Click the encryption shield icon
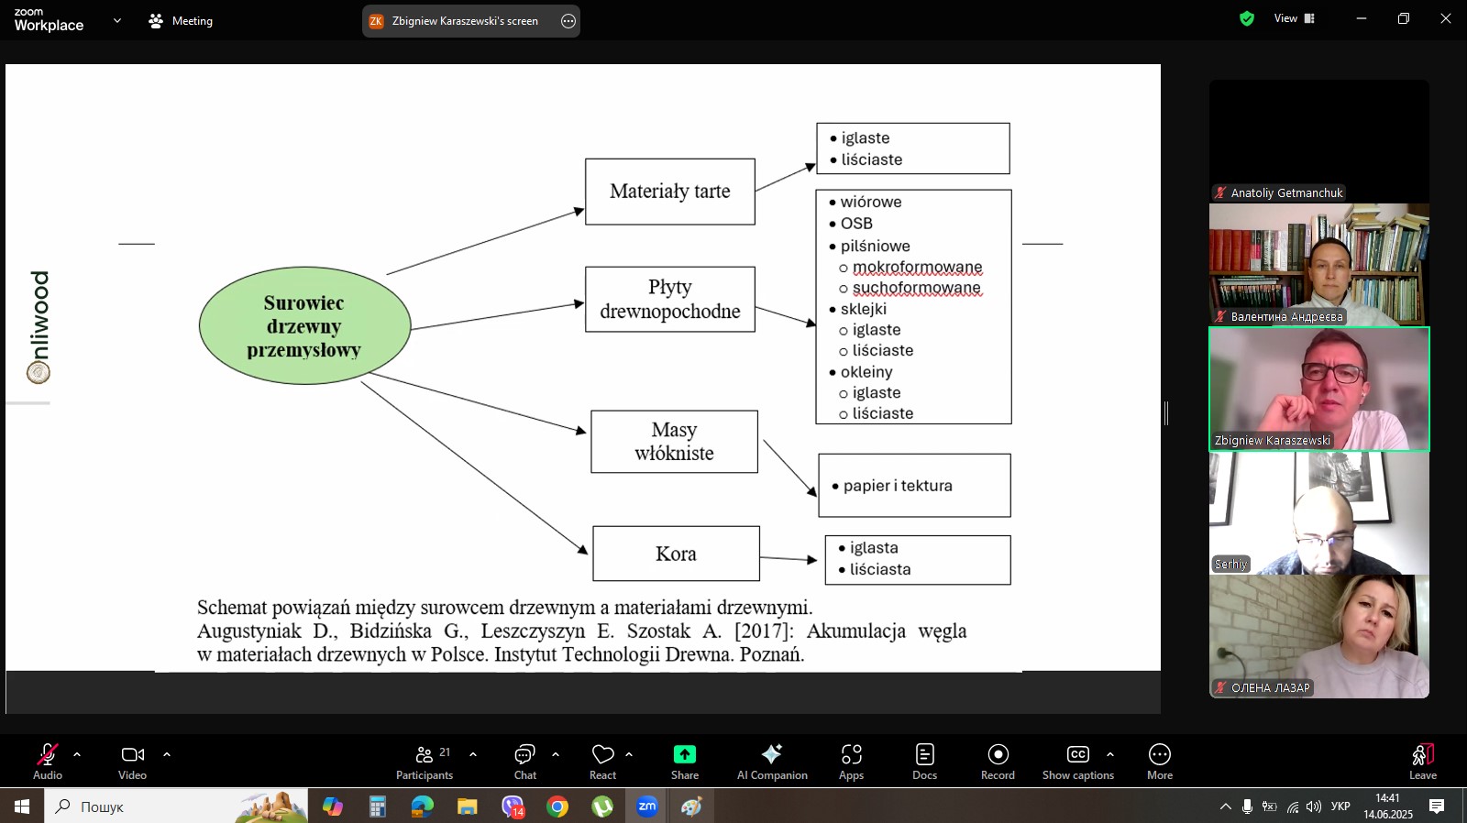Image resolution: width=1478 pixels, height=823 pixels. [1247, 18]
